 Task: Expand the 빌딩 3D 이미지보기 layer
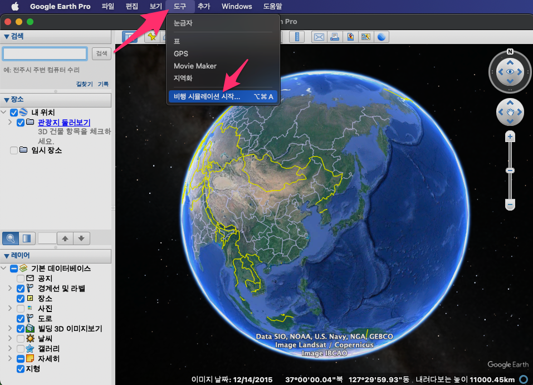pyautogui.click(x=10, y=329)
